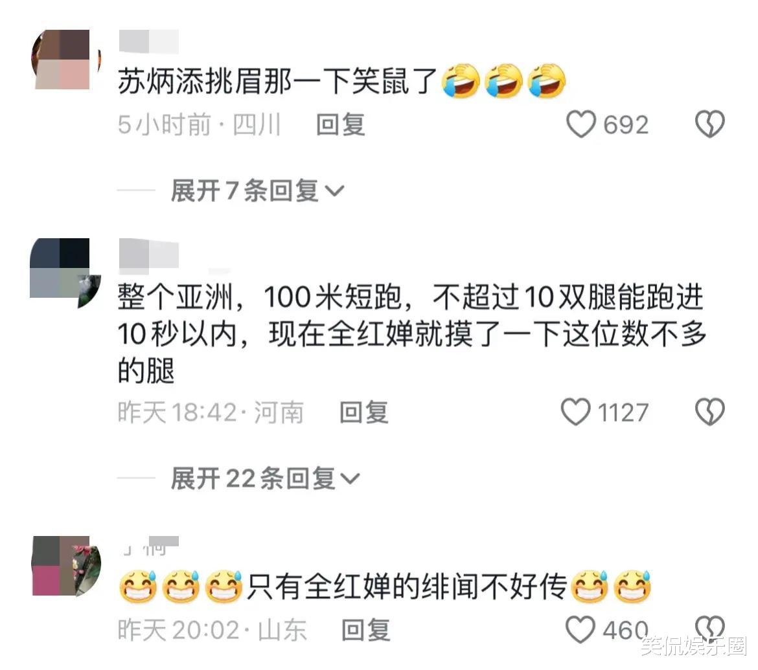Select the comment about 全红婵的绯闻

(x=385, y=586)
